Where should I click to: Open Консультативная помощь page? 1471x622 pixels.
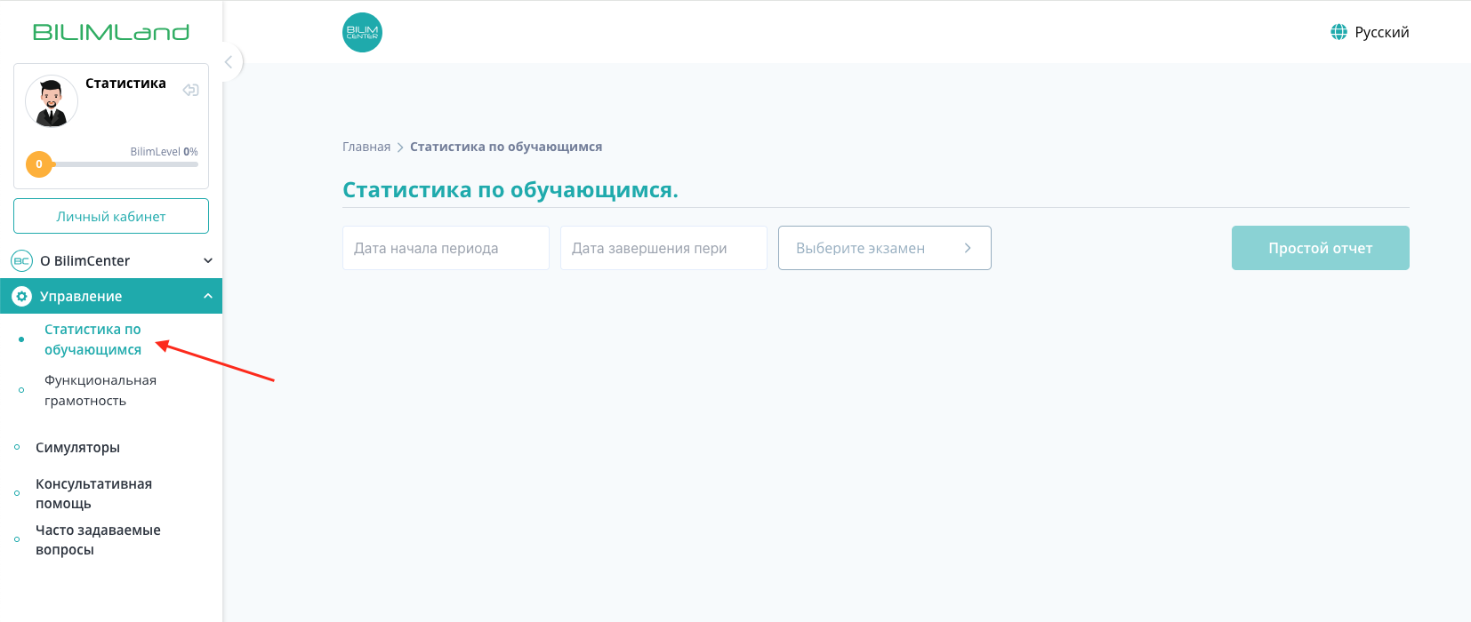click(x=93, y=493)
